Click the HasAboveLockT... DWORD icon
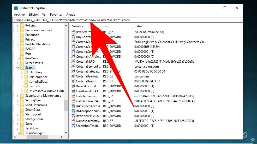Image resolution: width=257 pixels, height=144 pixels. [x=73, y=91]
